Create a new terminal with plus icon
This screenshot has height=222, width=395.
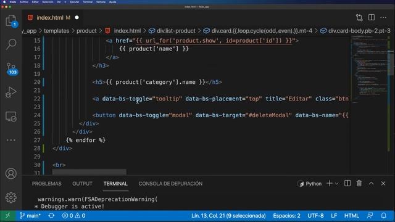pos(329,184)
